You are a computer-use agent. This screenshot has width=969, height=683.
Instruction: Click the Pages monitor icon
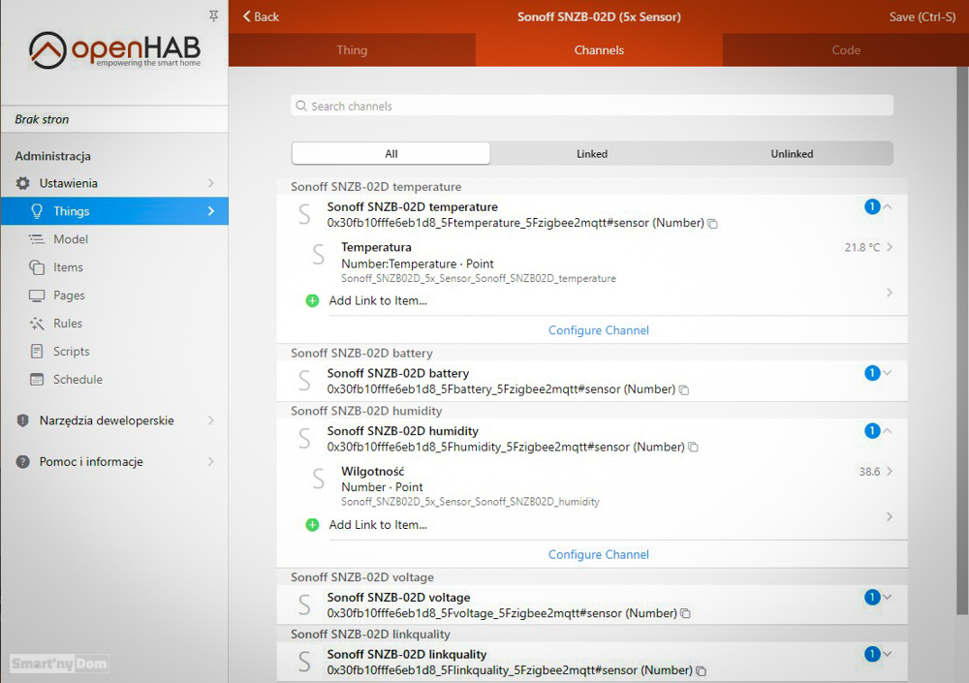click(x=37, y=295)
